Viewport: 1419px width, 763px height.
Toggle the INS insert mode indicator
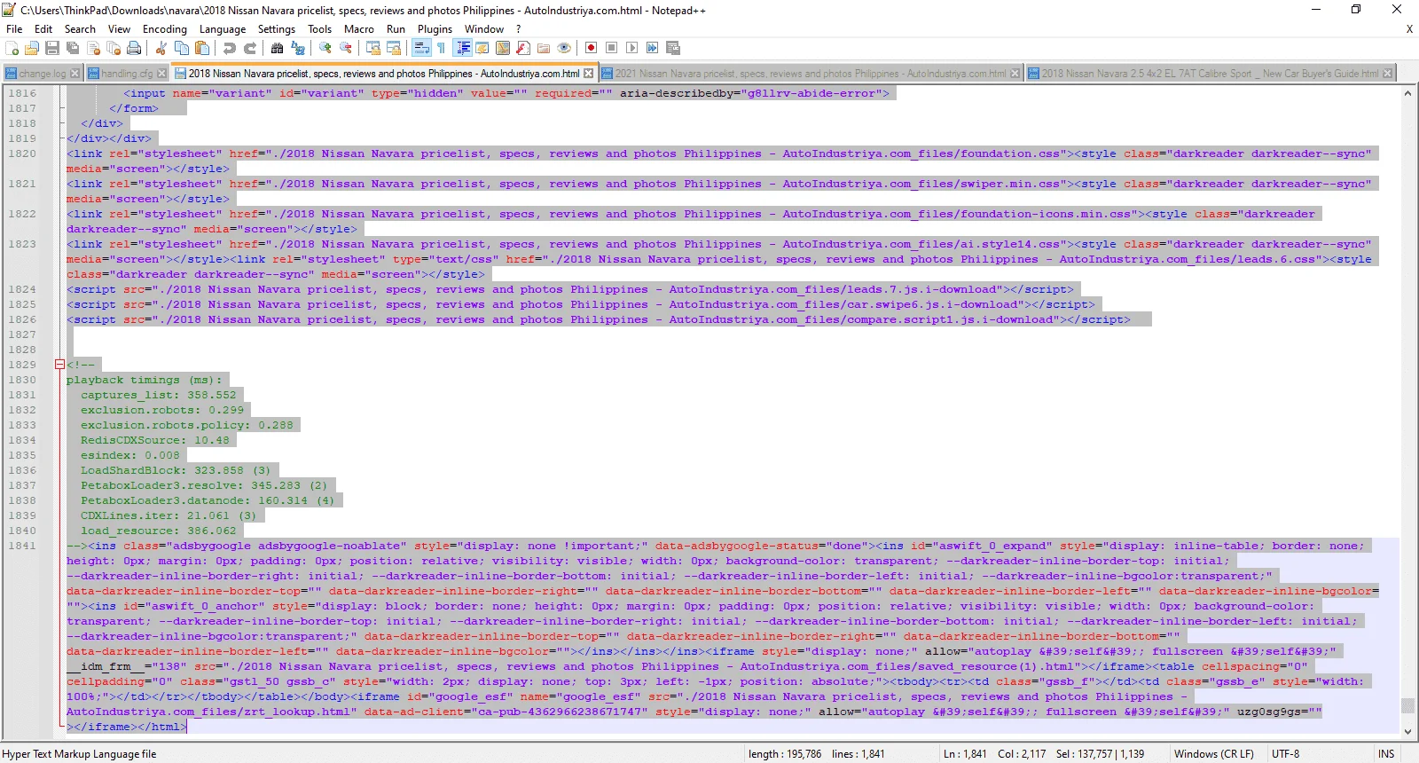pos(1386,754)
